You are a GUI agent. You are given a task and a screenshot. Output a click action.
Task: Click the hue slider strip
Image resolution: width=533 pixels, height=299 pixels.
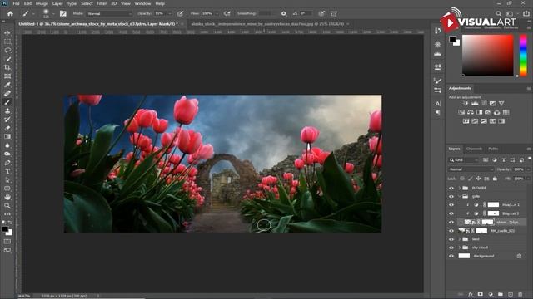pos(523,55)
